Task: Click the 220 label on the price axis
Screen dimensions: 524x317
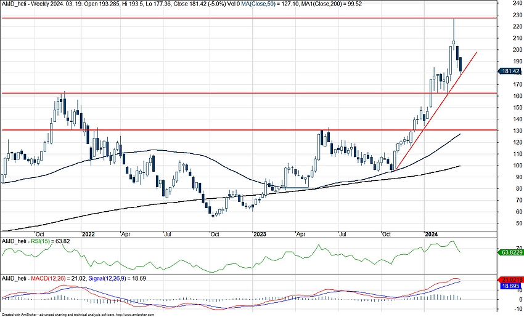Action: click(518, 26)
